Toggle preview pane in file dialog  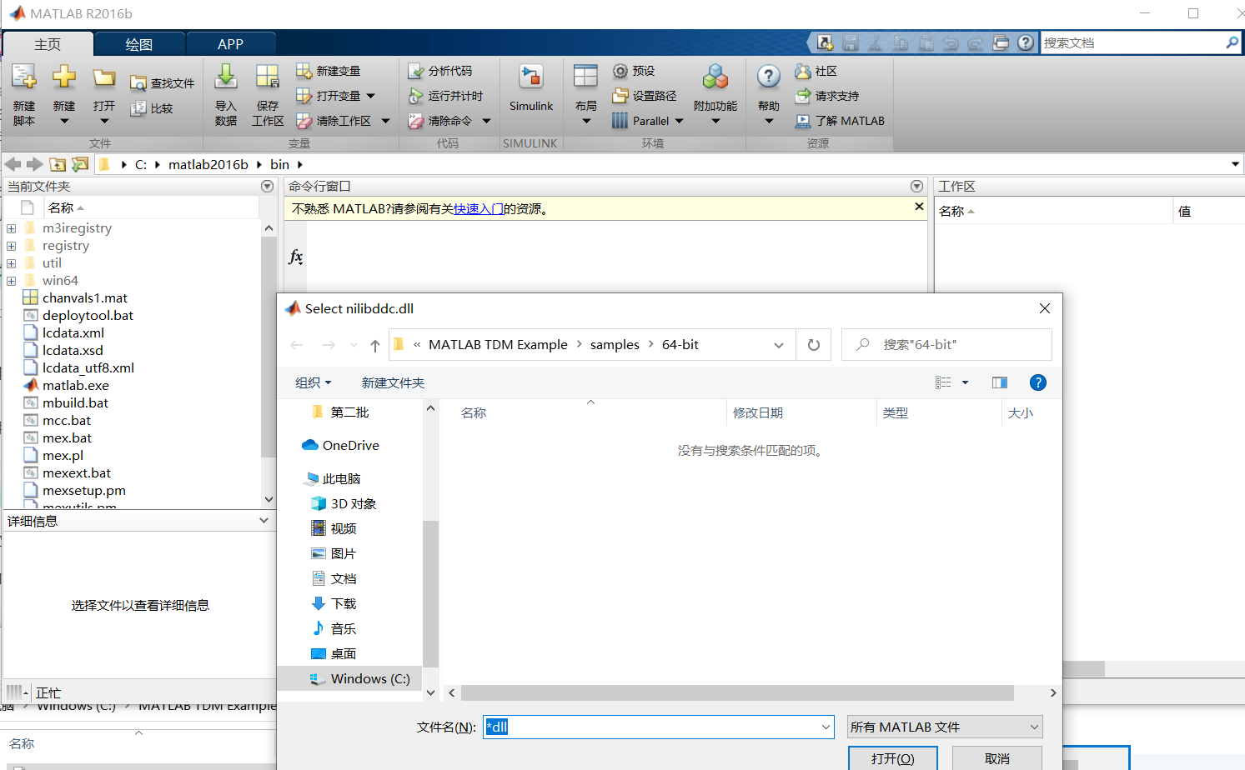coord(1000,382)
